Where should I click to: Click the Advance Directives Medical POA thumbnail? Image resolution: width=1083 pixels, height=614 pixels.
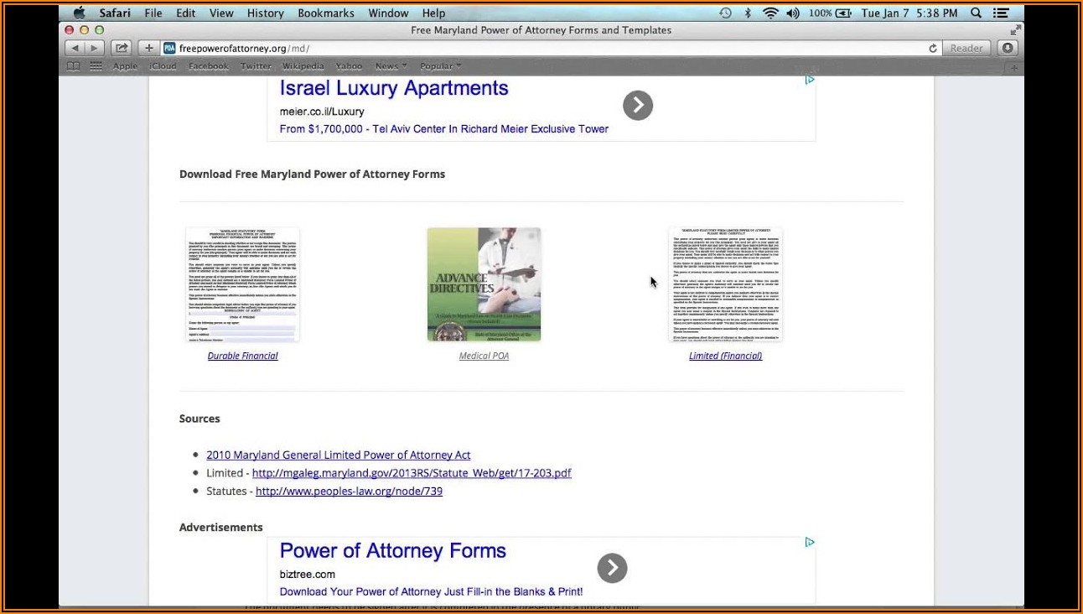[x=484, y=284]
